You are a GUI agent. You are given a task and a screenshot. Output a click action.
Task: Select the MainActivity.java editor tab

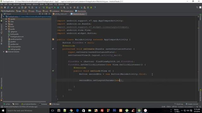79,14
